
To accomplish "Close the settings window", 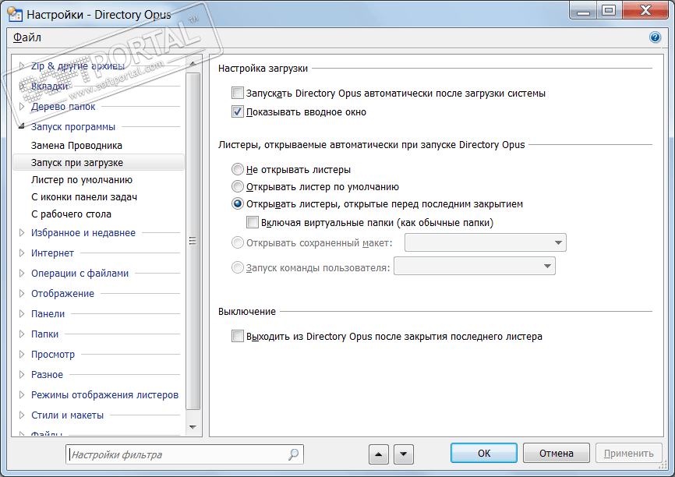I will click(x=645, y=10).
